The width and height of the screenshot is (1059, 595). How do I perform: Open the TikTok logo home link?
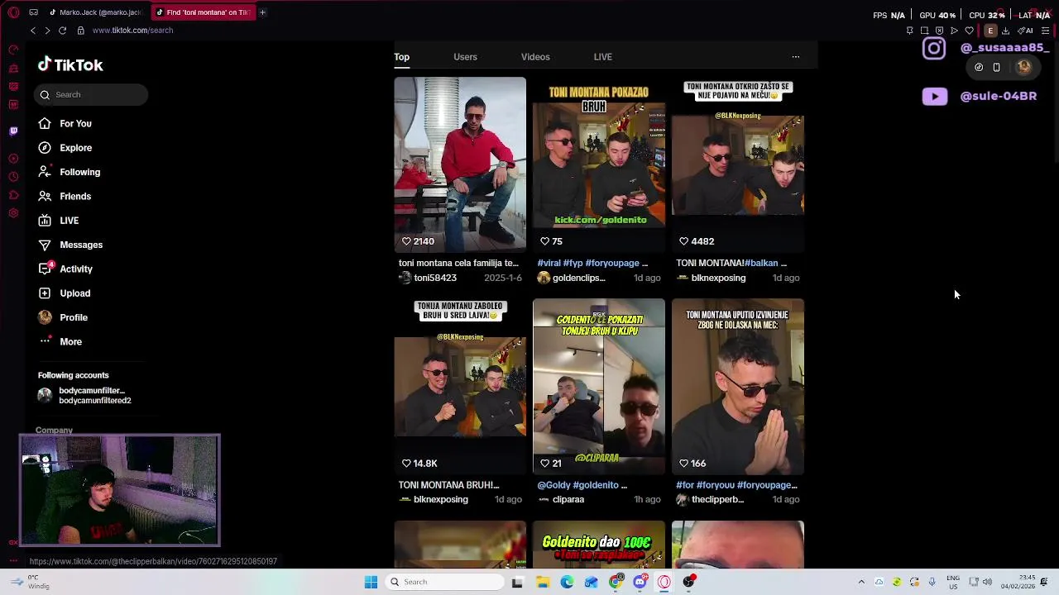(70, 65)
